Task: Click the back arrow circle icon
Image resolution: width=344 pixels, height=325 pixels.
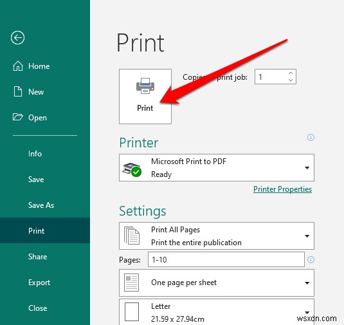Action: [x=17, y=38]
